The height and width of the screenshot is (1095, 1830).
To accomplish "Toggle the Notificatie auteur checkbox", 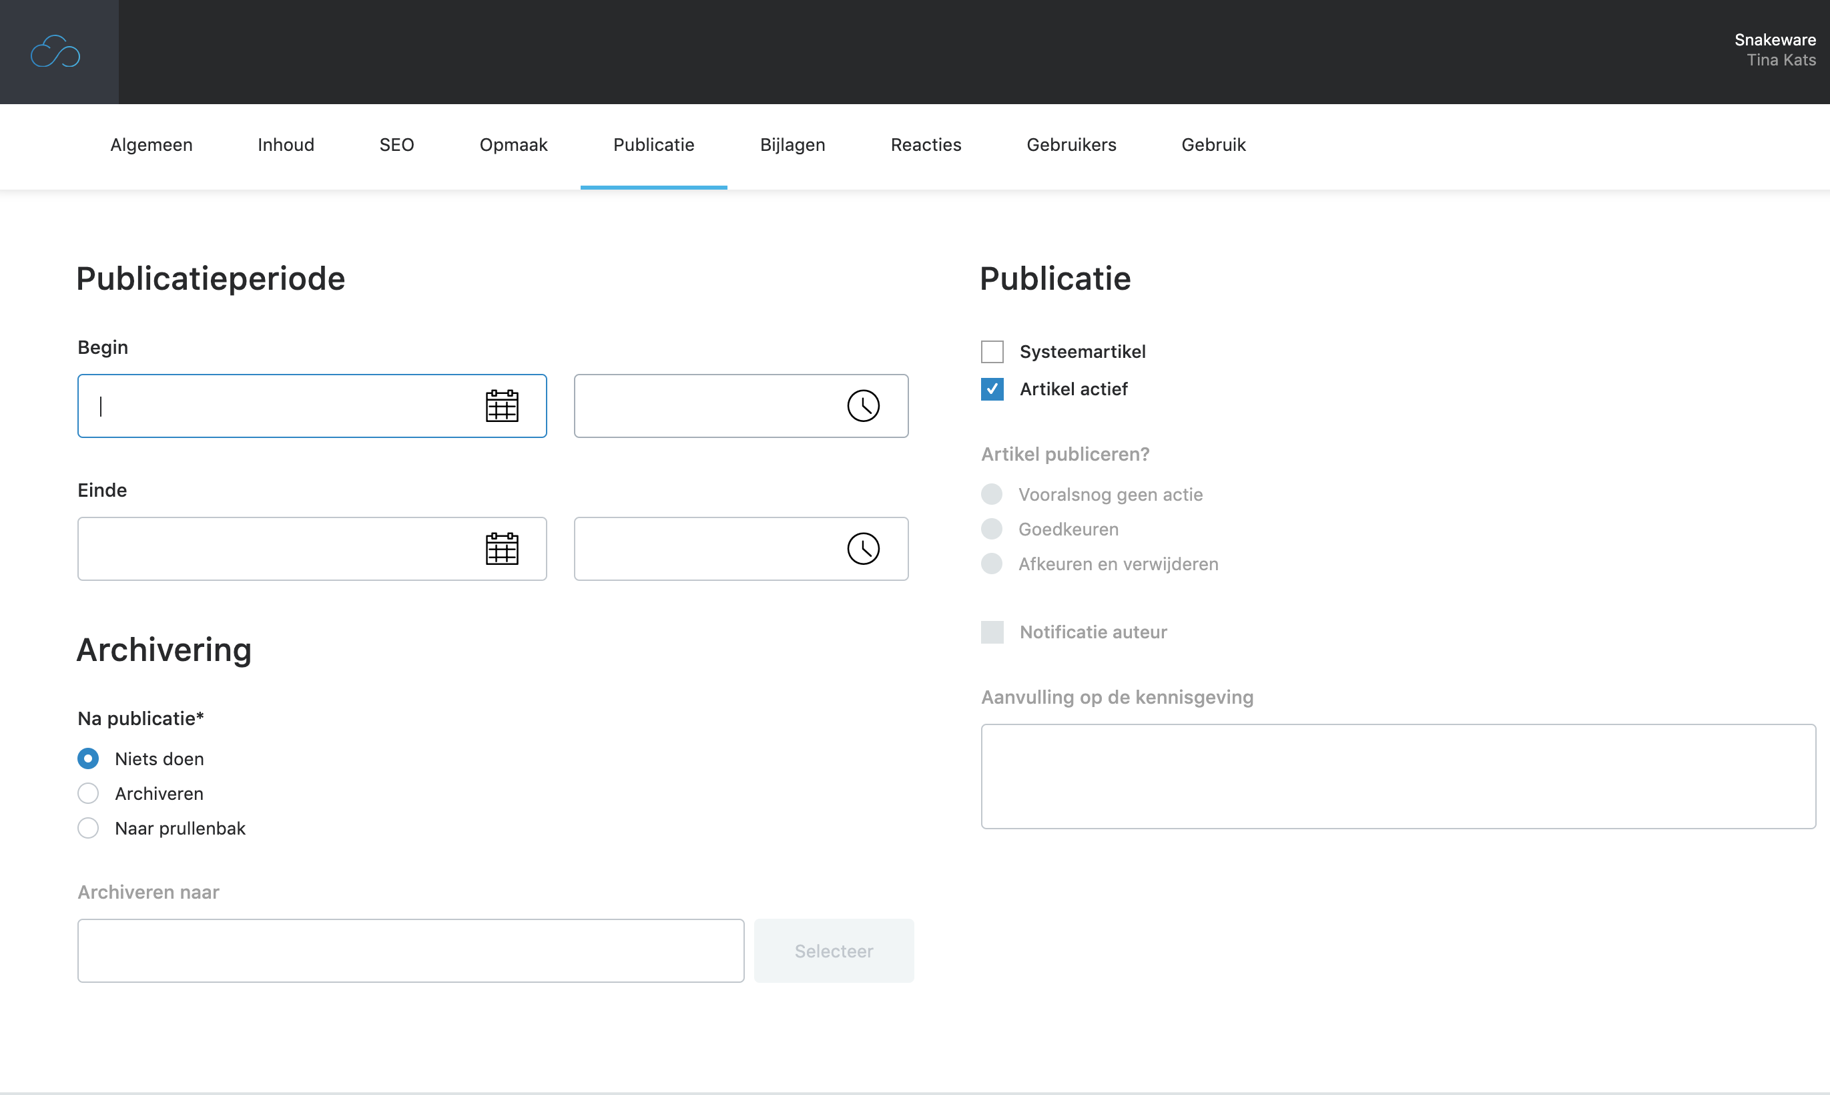I will pos(992,632).
